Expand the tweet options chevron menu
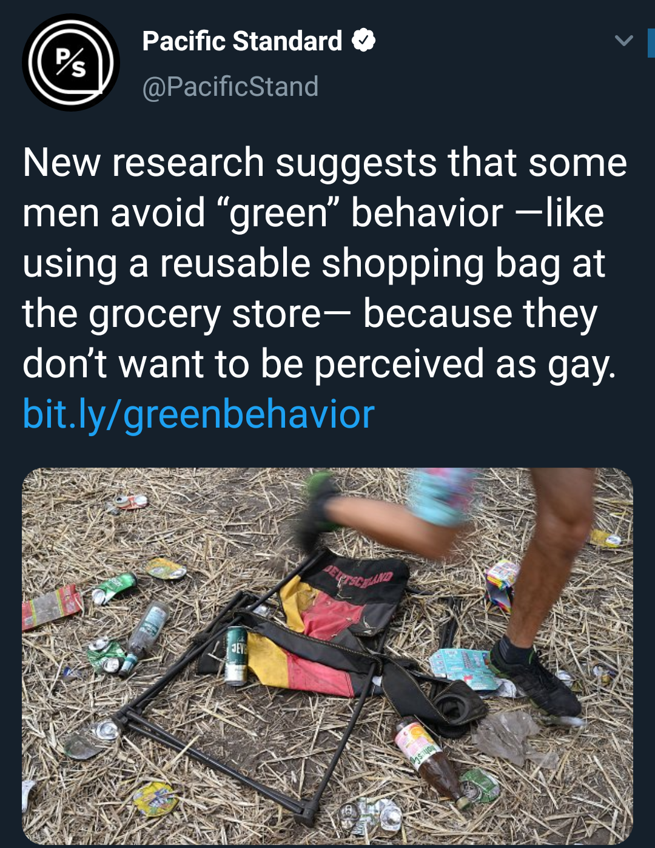655x848 pixels. [623, 41]
